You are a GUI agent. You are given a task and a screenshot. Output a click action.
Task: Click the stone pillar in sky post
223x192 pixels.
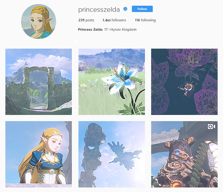pyautogui.click(x=93, y=155)
